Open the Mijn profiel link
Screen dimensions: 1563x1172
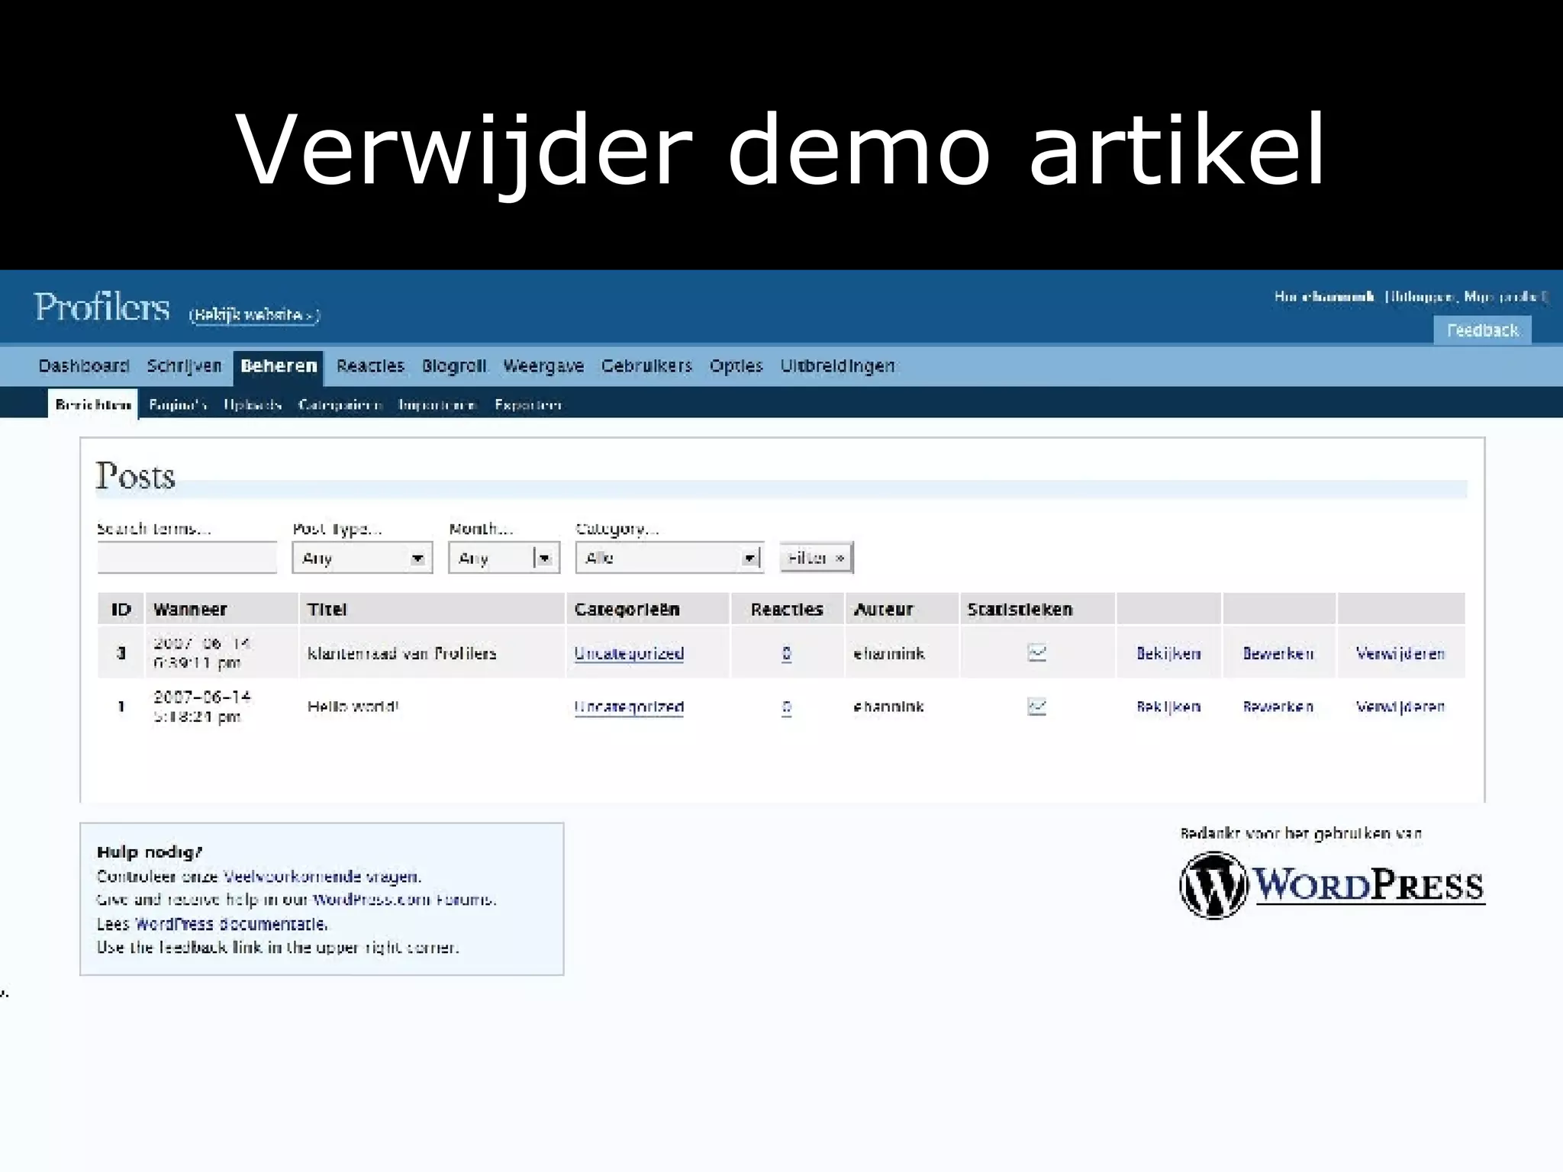click(x=1503, y=297)
